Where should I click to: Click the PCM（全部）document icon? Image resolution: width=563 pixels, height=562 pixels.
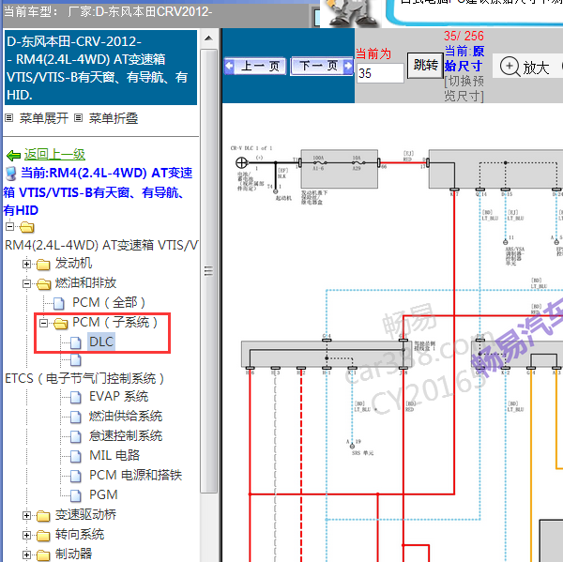click(x=59, y=303)
